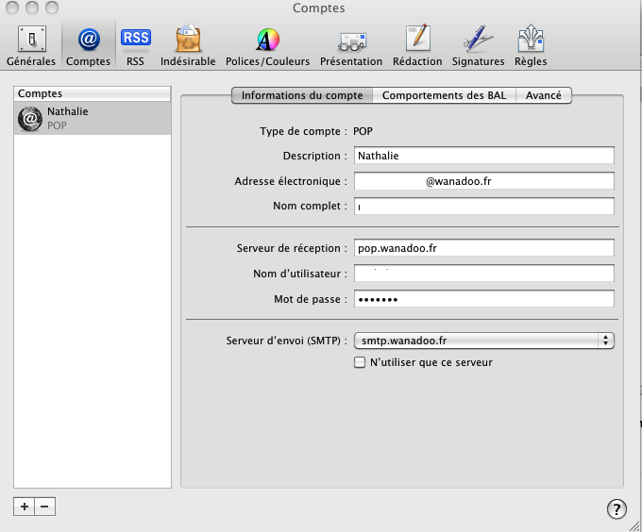Add a new account with plus button

pyautogui.click(x=25, y=507)
